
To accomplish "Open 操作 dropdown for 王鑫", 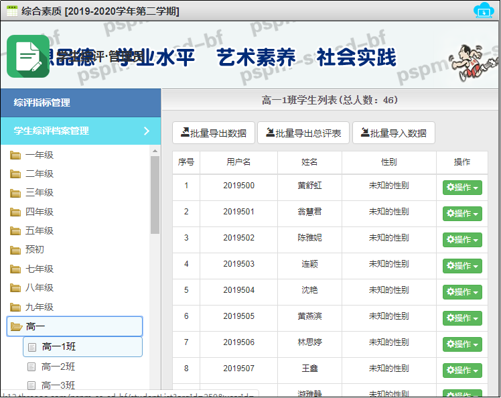I will pos(462,370).
